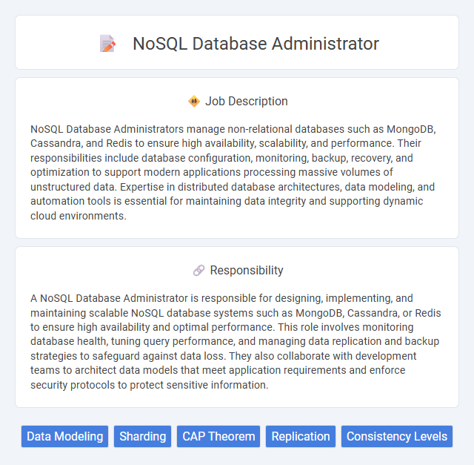Screen dimensions: 474x465
Task: Select the Consistency Levels tag
Action: [x=397, y=437]
